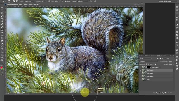This screenshot has height=101, width=179.
Task: Filter layers by adjustment layers icon
Action: coord(160,58)
